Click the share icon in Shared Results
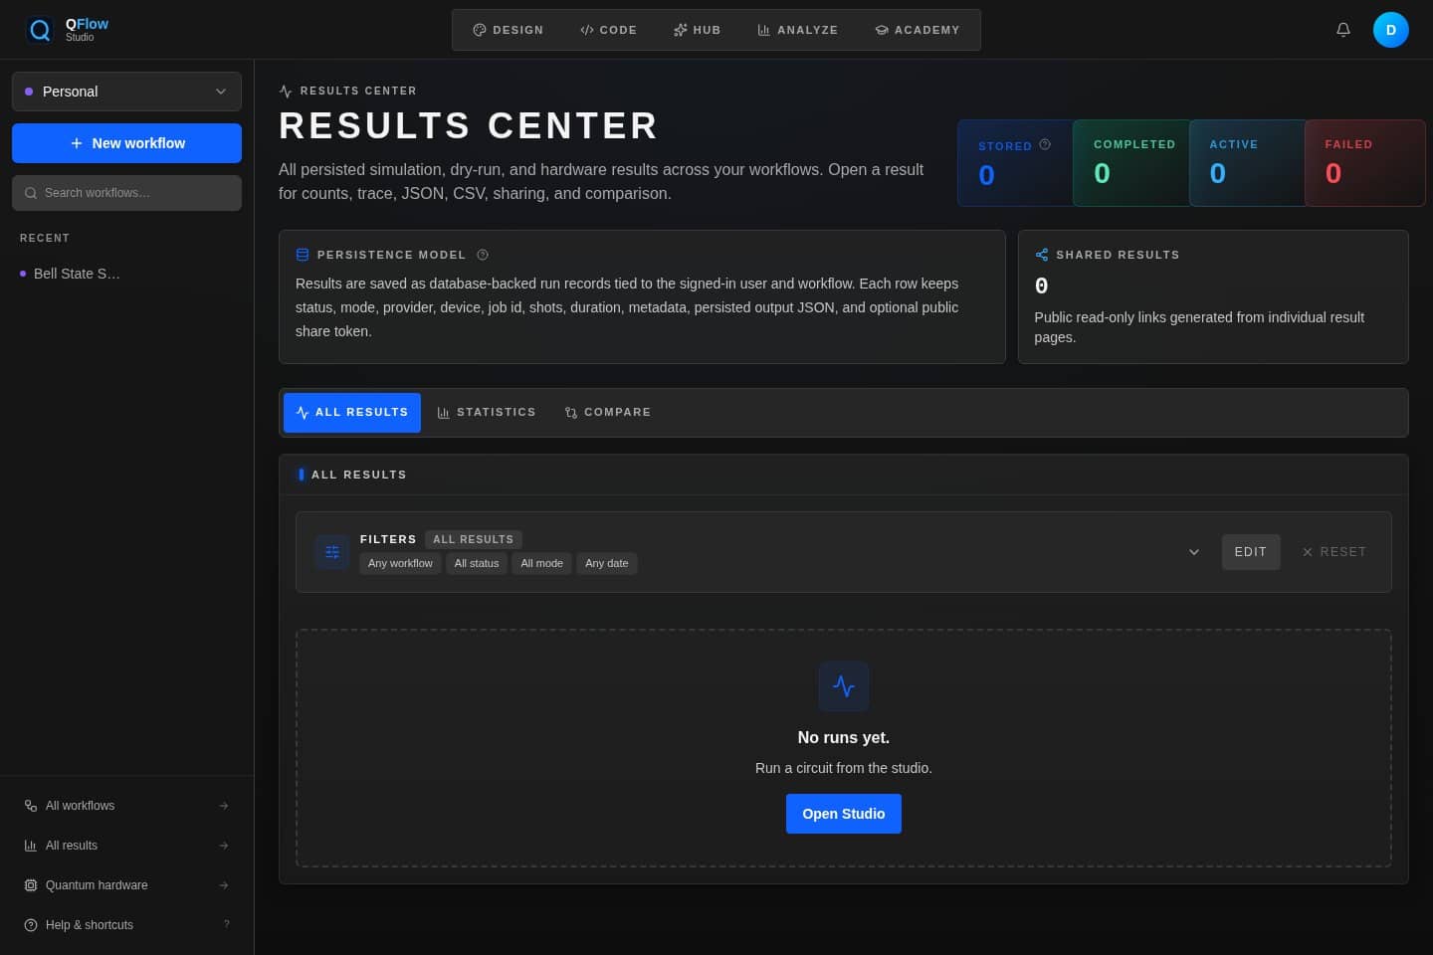The height and width of the screenshot is (955, 1433). (x=1042, y=255)
